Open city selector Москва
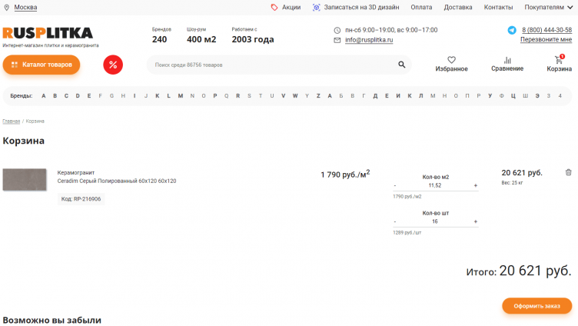This screenshot has width=578, height=326. 25,7
